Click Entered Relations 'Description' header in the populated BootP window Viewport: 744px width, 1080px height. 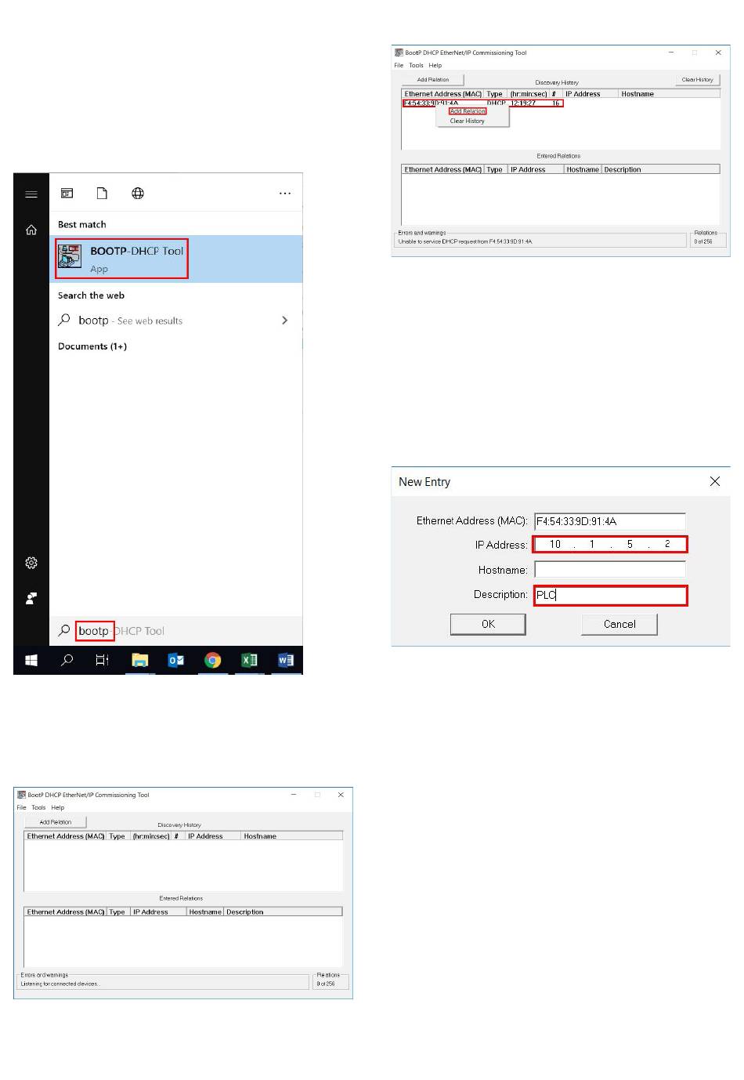(x=623, y=169)
